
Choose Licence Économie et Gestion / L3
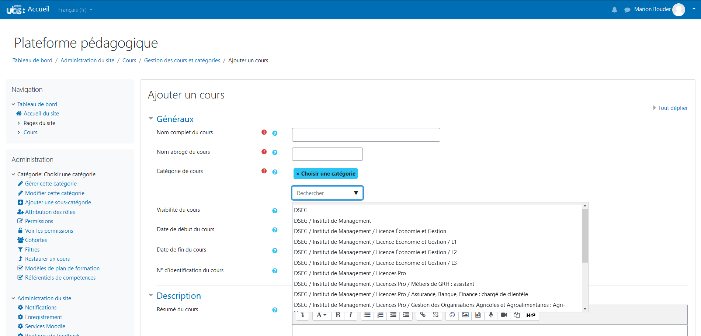coord(437,263)
